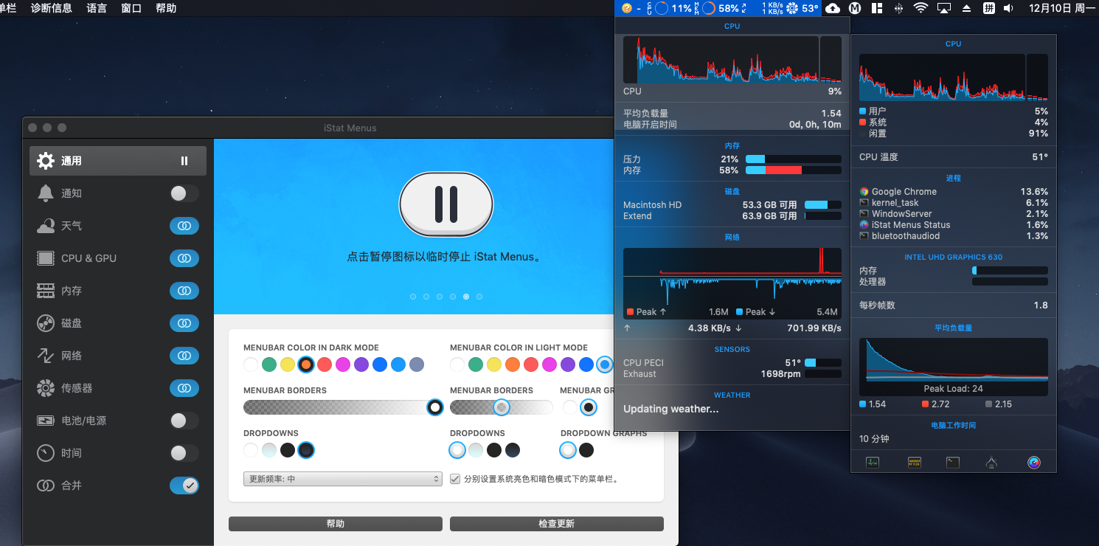Toggle the 天气 switch
Viewport: 1099px width, 546px height.
[x=184, y=226]
